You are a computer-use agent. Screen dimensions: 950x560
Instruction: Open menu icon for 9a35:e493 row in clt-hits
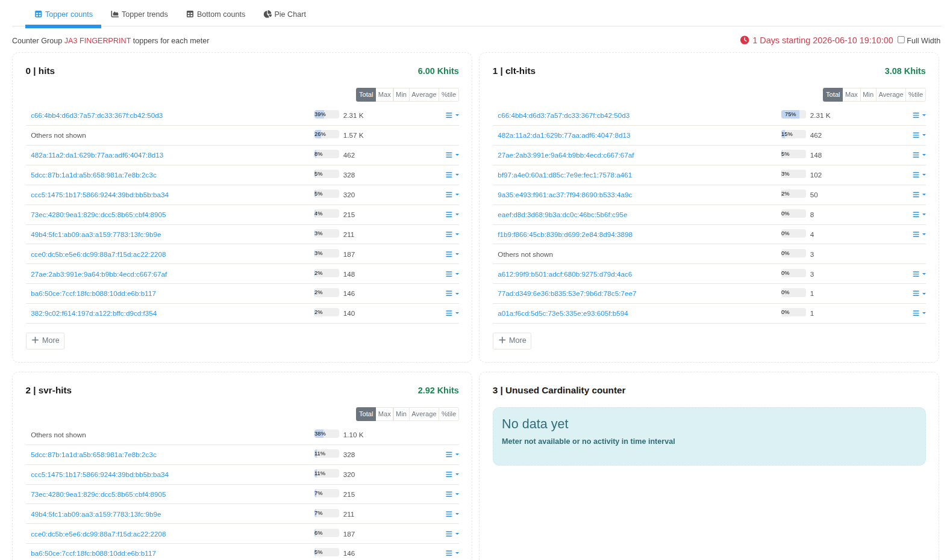click(x=919, y=195)
